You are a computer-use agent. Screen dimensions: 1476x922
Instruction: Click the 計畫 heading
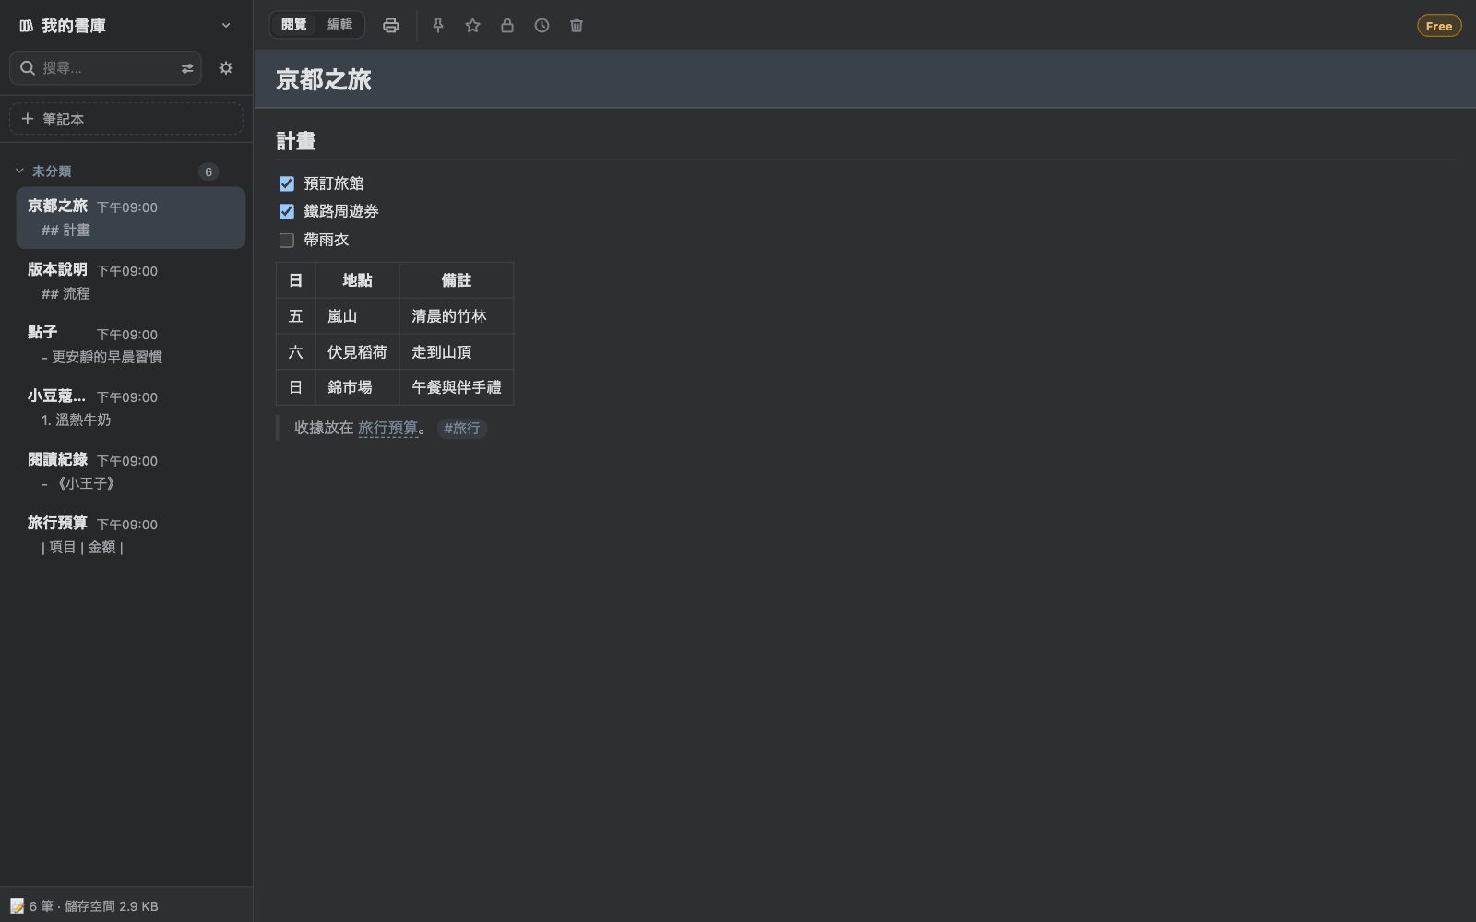tap(296, 141)
